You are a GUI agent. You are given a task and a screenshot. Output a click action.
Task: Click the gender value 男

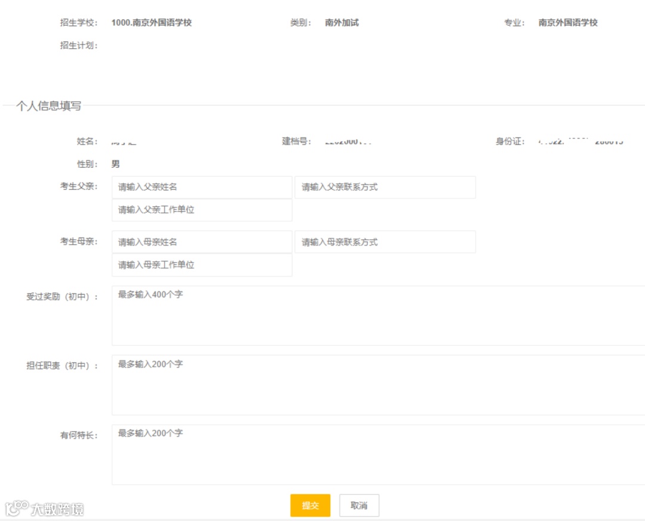click(x=116, y=164)
